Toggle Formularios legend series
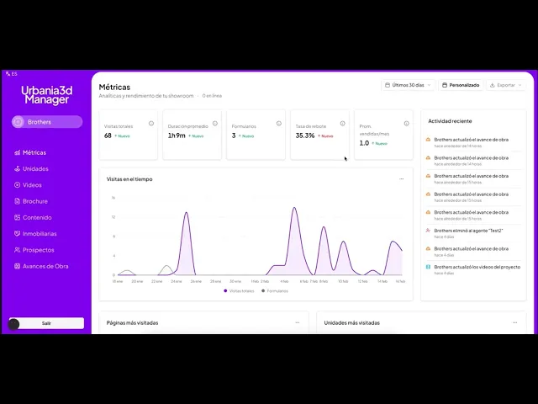The height and width of the screenshot is (404, 538). (x=275, y=291)
